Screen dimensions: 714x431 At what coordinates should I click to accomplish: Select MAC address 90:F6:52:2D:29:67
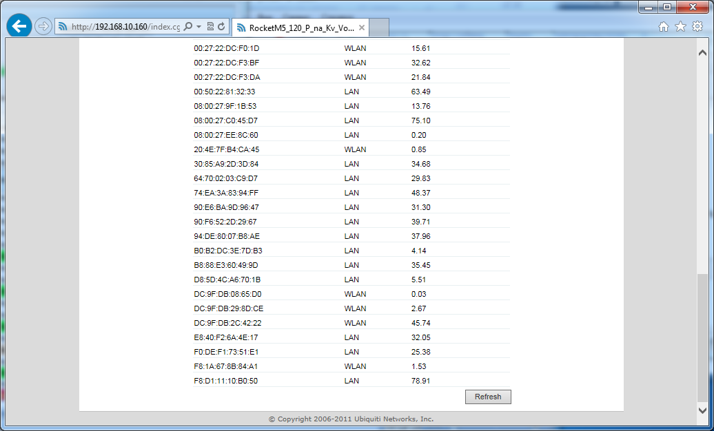pos(225,222)
